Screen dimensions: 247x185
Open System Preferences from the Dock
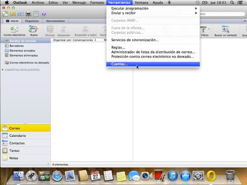(x=198, y=176)
